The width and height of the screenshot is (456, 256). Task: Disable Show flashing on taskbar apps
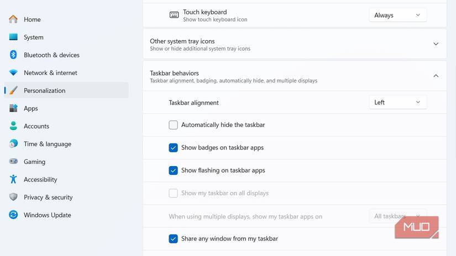[174, 170]
